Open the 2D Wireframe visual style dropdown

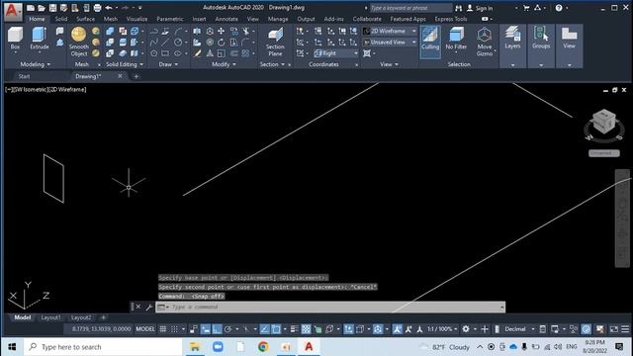pyautogui.click(x=390, y=31)
